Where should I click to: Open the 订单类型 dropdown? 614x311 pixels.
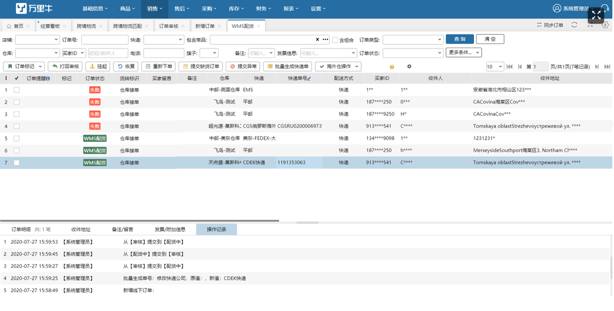tap(413, 40)
